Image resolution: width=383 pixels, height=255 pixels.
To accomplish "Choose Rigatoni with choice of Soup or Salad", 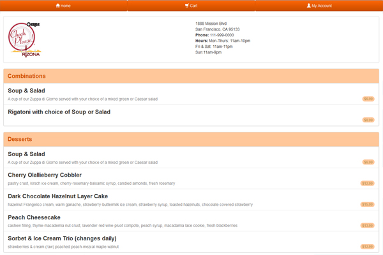I will point(59,112).
